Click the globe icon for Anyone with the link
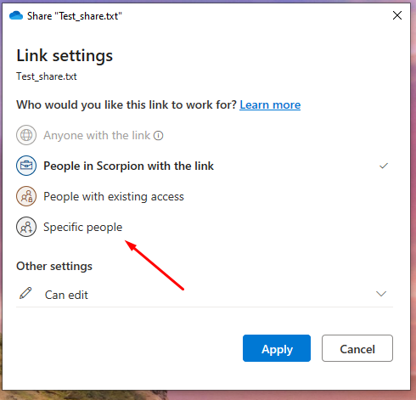Viewport: 416px width, 400px height. point(26,135)
